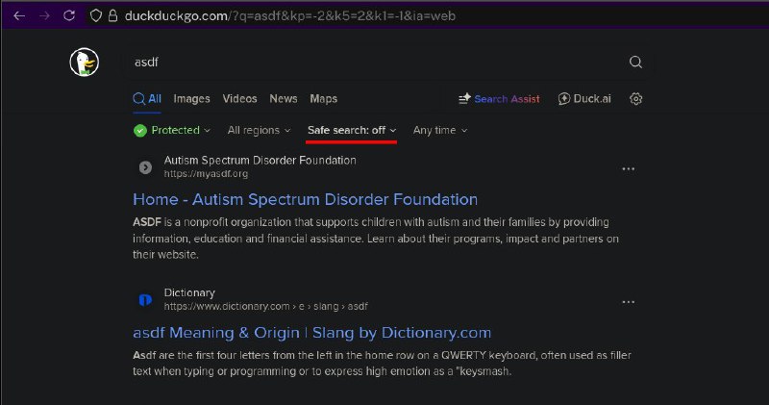The height and width of the screenshot is (405, 769).
Task: Go forward using the browser forward arrow
Action: coord(44,15)
